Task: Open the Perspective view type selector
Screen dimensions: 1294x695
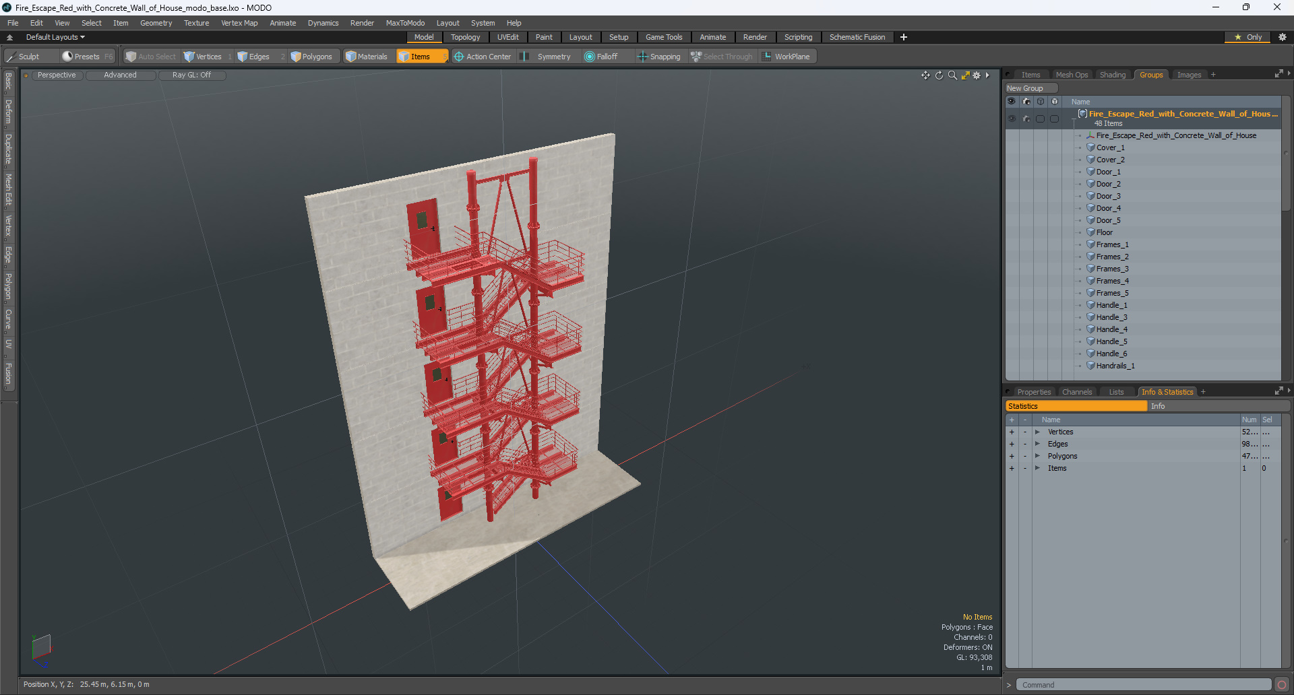Action: [x=57, y=75]
